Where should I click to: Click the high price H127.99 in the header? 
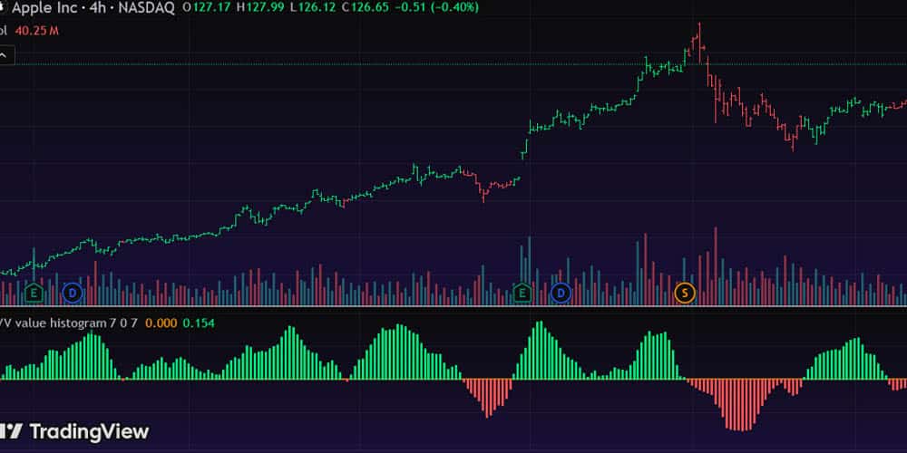pos(259,8)
